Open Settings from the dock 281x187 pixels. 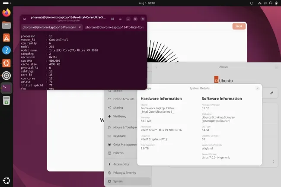point(6,76)
